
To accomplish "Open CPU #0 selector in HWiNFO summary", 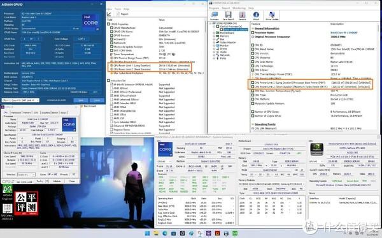I will coord(165,161).
